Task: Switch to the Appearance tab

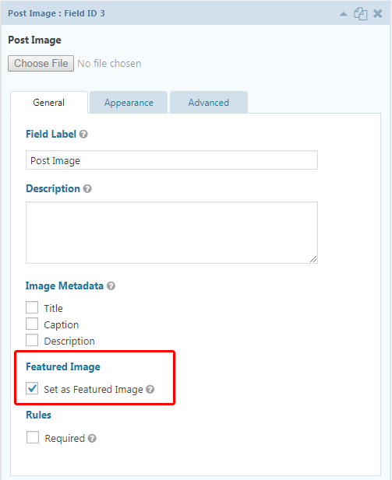Action: (129, 103)
